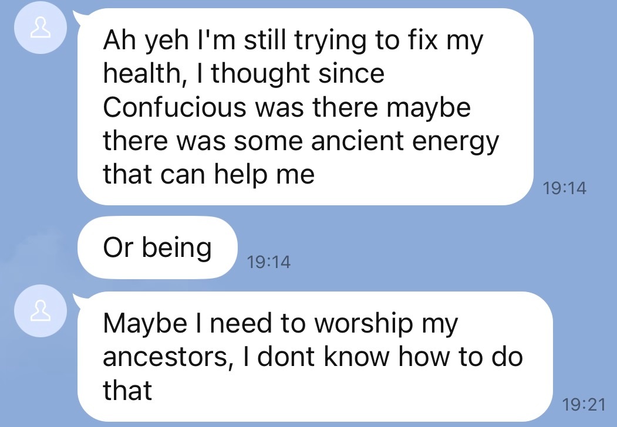Image resolution: width=617 pixels, height=427 pixels.
Task: Select the 'Ah yeh I'm still trying' message bubble
Action: point(305,107)
